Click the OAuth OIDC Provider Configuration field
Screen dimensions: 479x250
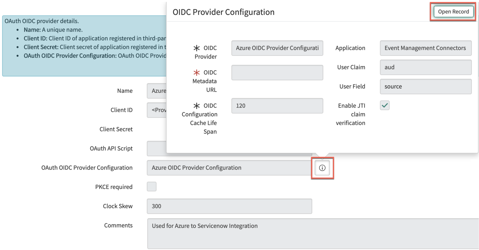coord(229,168)
